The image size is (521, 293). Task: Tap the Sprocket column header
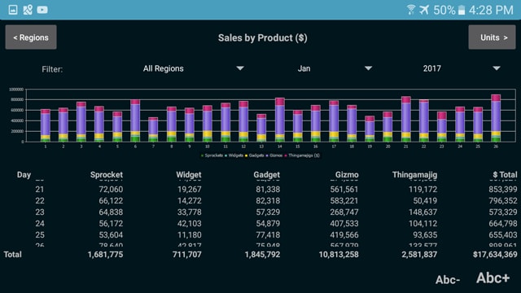tap(107, 175)
